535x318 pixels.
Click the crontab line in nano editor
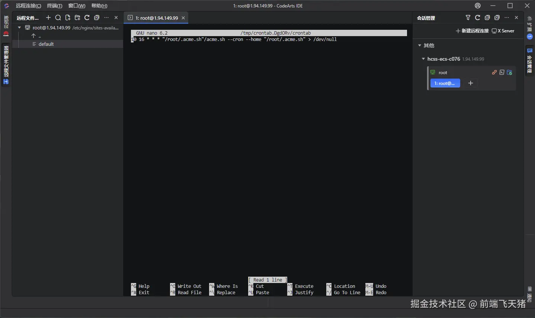coord(234,39)
